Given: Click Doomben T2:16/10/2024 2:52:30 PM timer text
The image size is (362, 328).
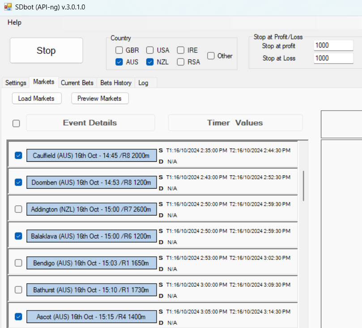Looking at the screenshot, I should (x=260, y=177).
